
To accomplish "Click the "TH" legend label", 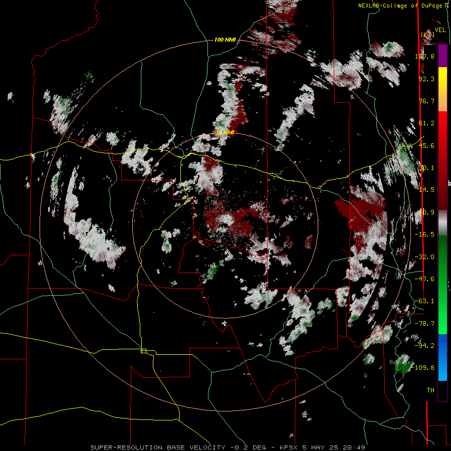I will pos(430,390).
